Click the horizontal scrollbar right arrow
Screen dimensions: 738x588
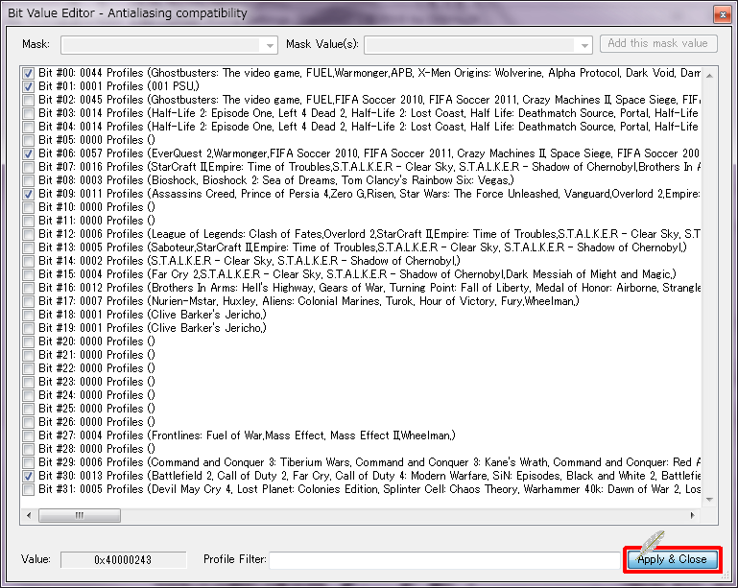[x=692, y=515]
